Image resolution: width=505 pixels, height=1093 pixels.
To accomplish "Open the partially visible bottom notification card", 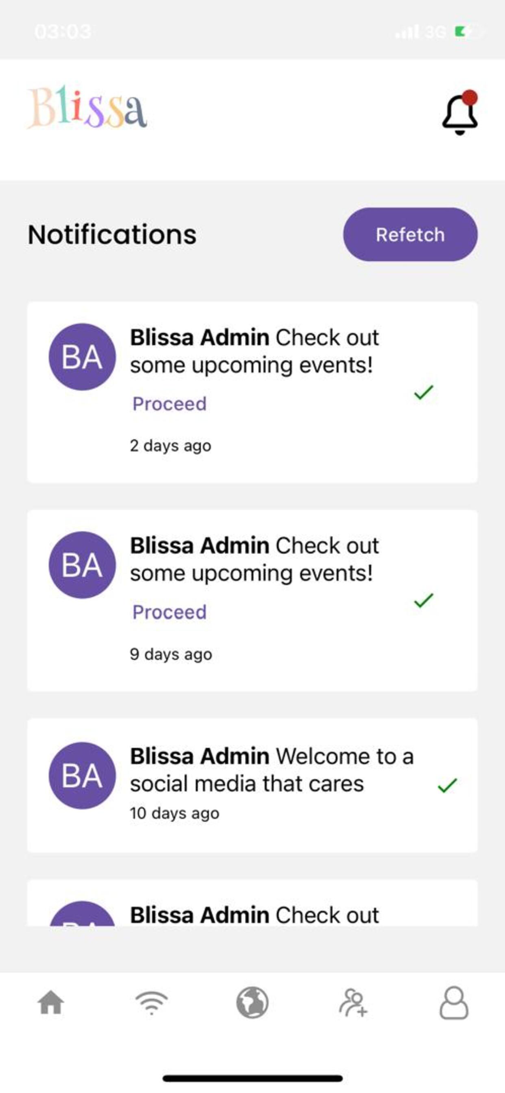I will coord(252,903).
